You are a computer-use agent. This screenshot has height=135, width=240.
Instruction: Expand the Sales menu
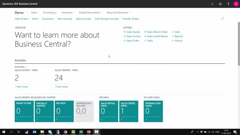35,12
